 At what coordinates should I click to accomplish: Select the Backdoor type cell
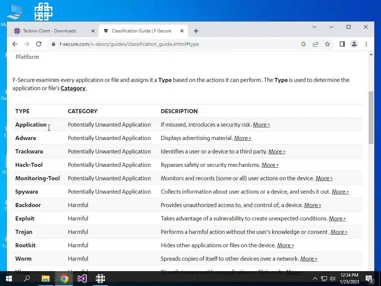click(x=28, y=205)
